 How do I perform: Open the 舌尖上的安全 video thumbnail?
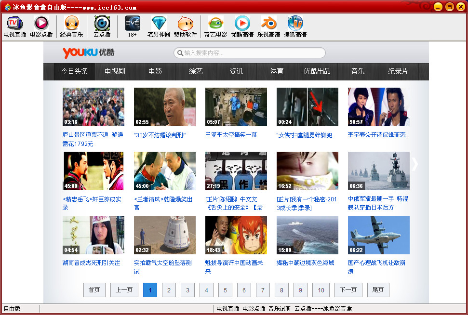(x=236, y=171)
